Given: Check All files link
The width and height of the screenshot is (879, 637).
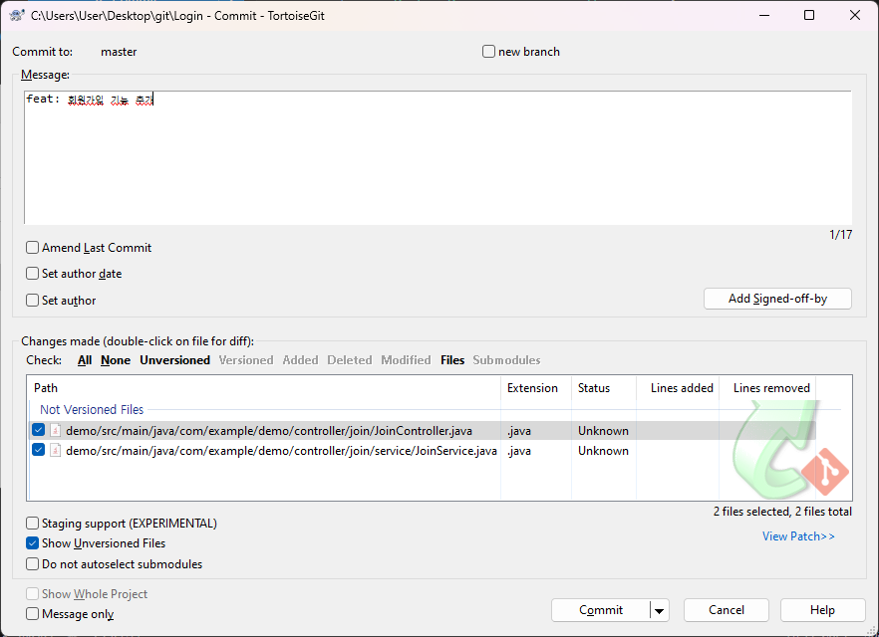Looking at the screenshot, I should tap(85, 360).
